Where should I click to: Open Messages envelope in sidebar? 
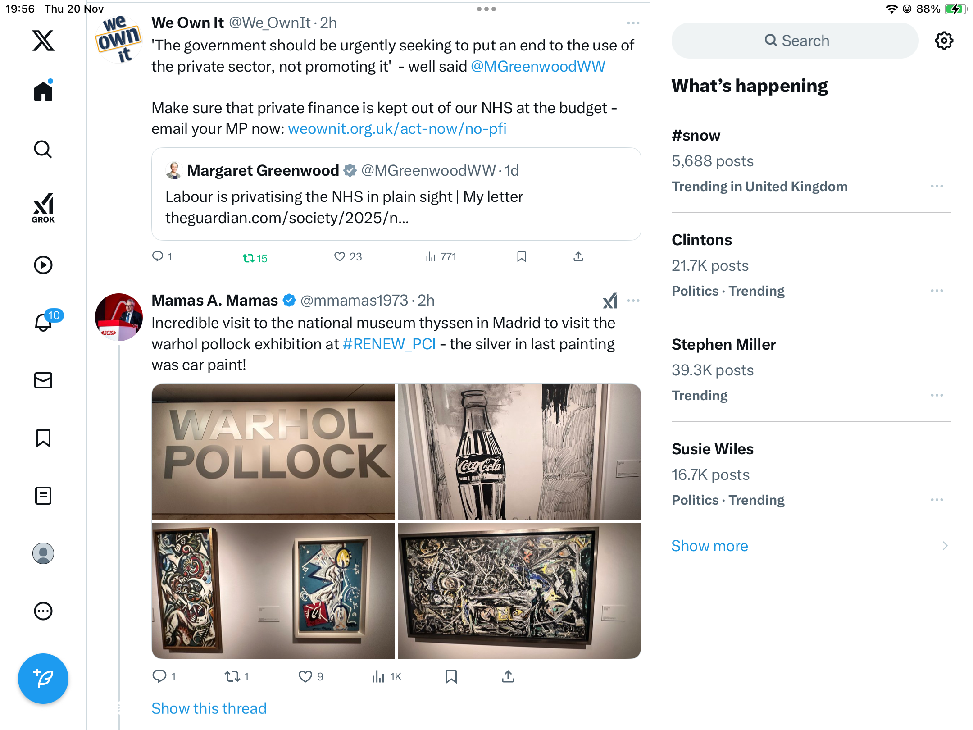(43, 380)
